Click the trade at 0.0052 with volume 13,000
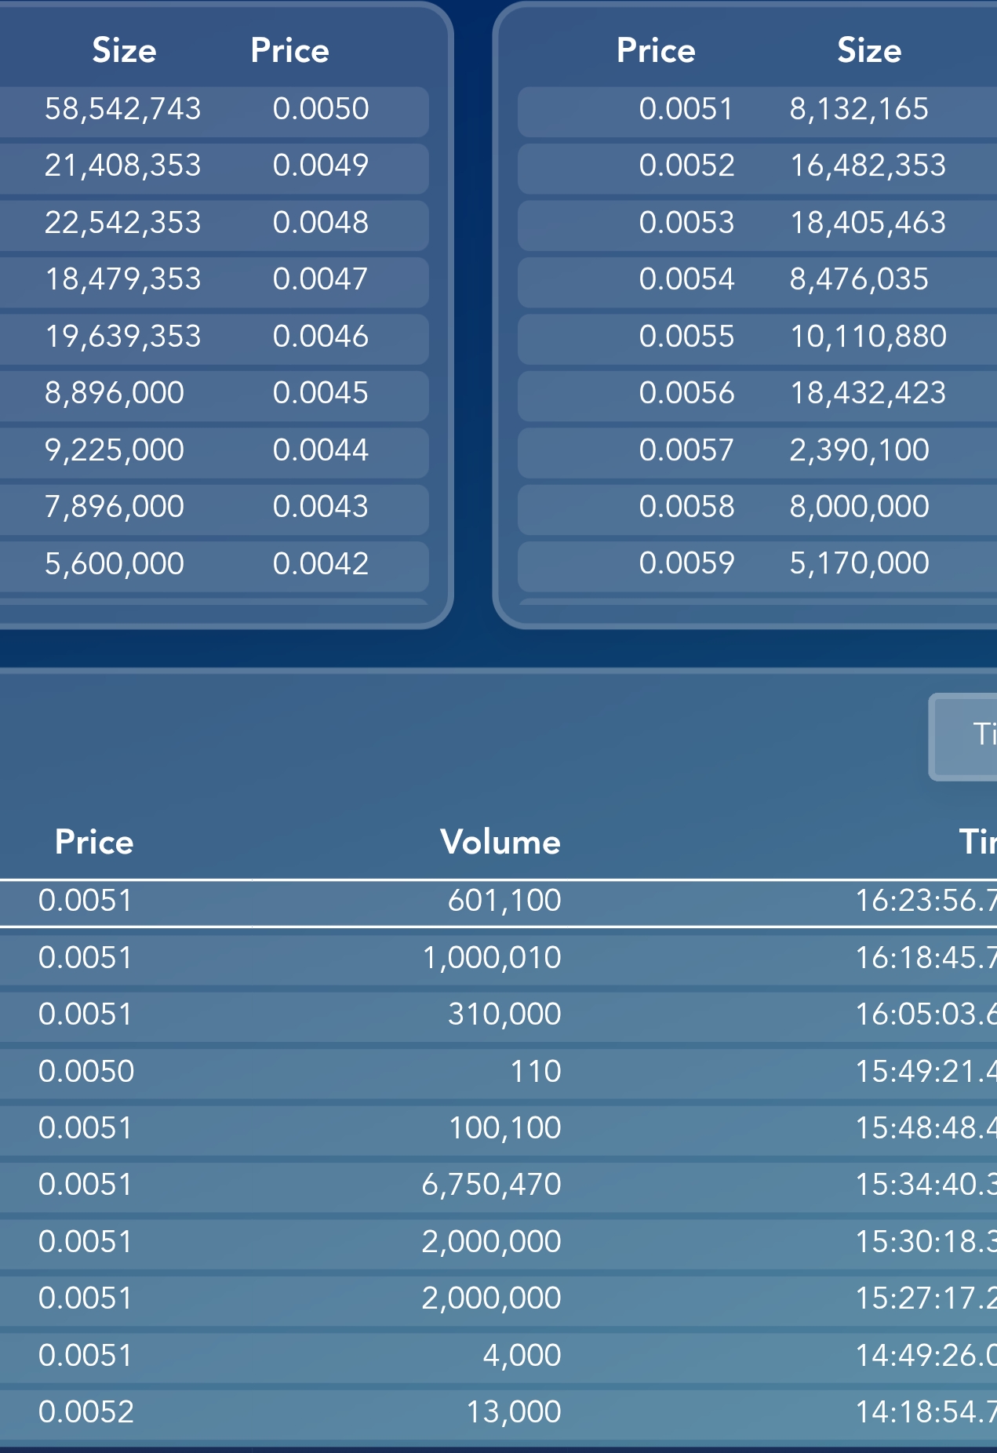Viewport: 997px width, 1453px height. coord(498,1412)
